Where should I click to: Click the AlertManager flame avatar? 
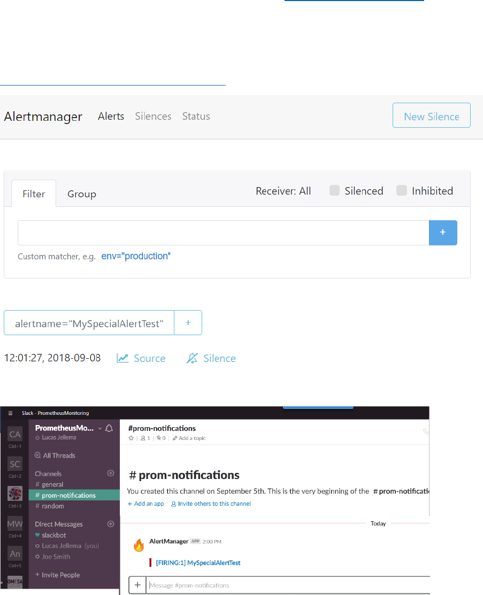click(x=139, y=545)
